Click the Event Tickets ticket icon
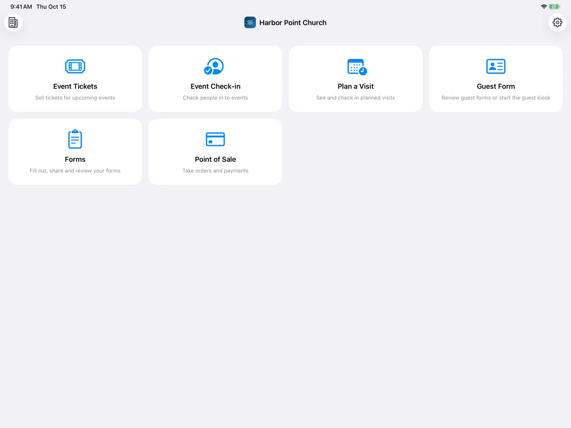571x428 pixels. coord(75,66)
